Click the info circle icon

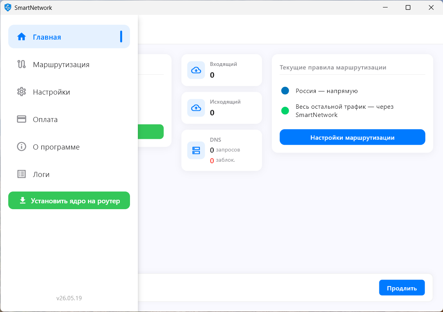pos(22,146)
